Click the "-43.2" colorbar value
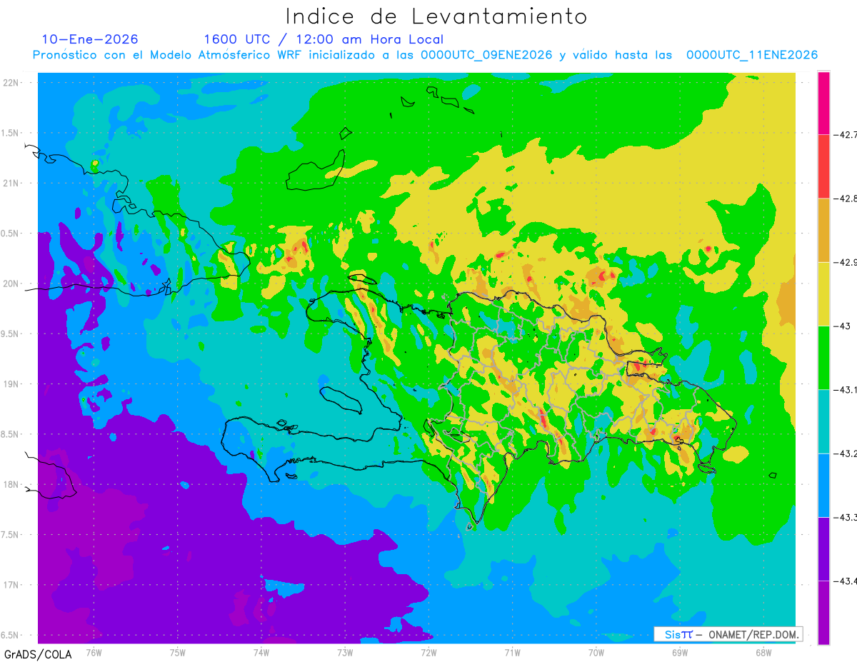The image size is (857, 662). (845, 453)
